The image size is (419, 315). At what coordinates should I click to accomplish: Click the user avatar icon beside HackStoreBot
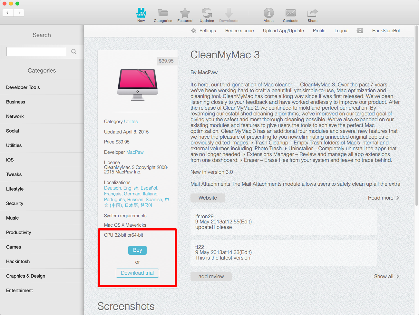[360, 31]
